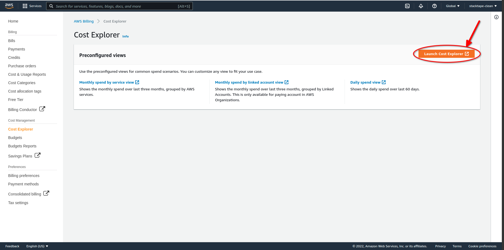Click external link icon beside Billing Conductor

pyautogui.click(x=42, y=109)
